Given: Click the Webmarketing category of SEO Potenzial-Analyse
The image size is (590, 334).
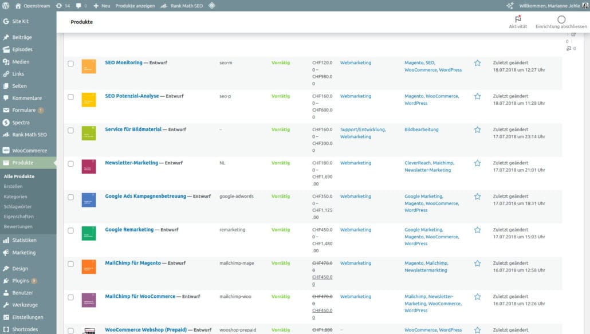Looking at the screenshot, I should [356, 96].
